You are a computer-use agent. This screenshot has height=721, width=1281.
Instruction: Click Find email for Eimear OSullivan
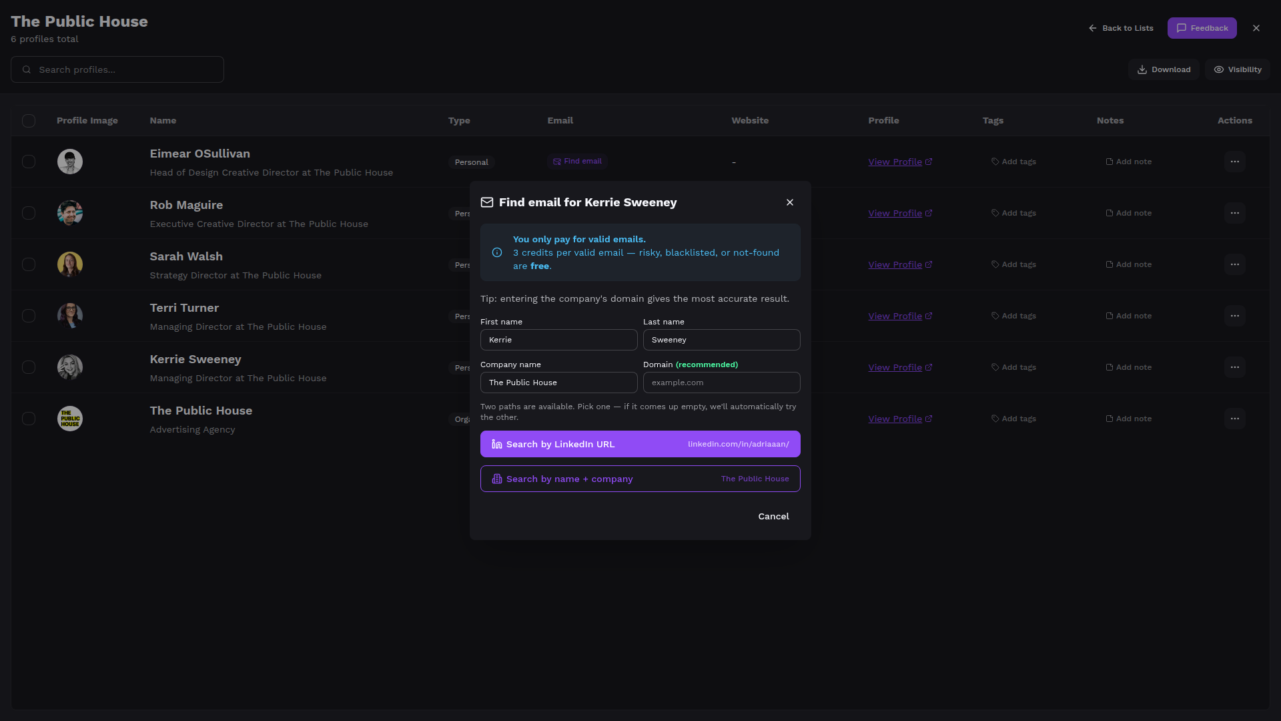(577, 162)
